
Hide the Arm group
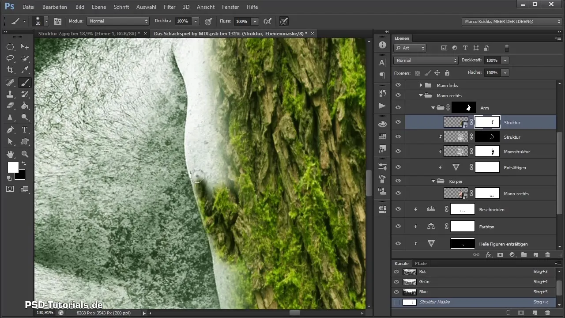tap(398, 107)
